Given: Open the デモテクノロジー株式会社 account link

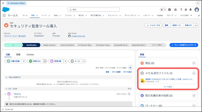Looking at the screenshot, I should [x=15, y=36].
